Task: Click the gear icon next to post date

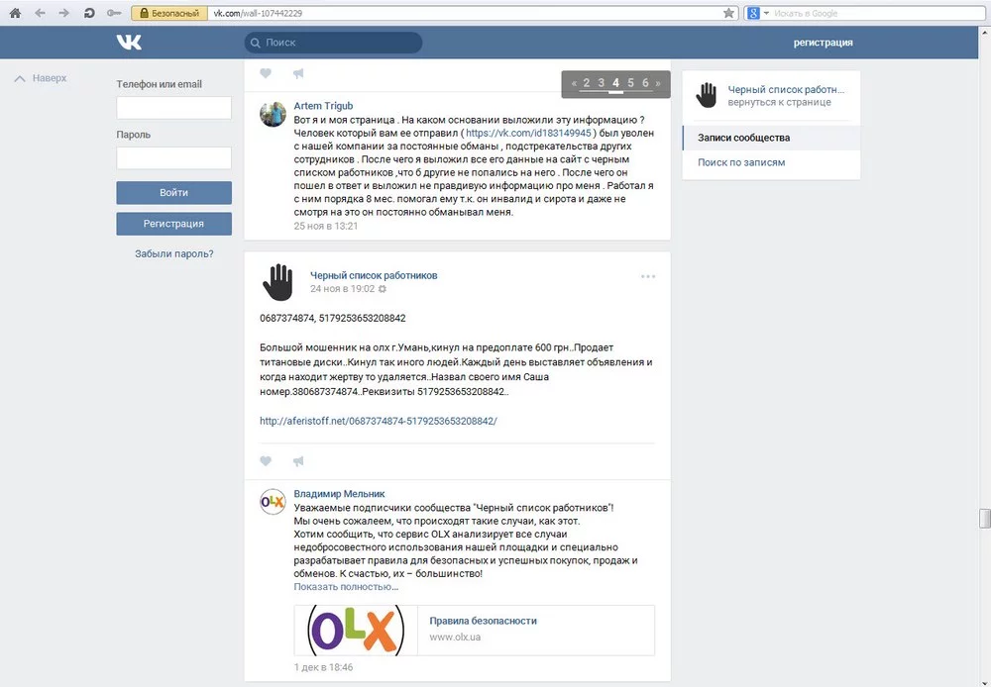Action: [383, 289]
